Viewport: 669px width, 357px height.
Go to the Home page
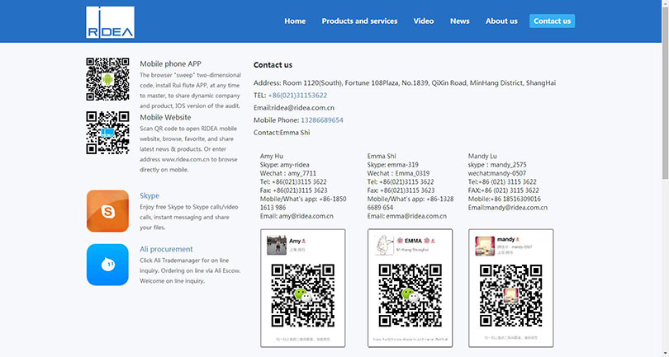point(295,21)
